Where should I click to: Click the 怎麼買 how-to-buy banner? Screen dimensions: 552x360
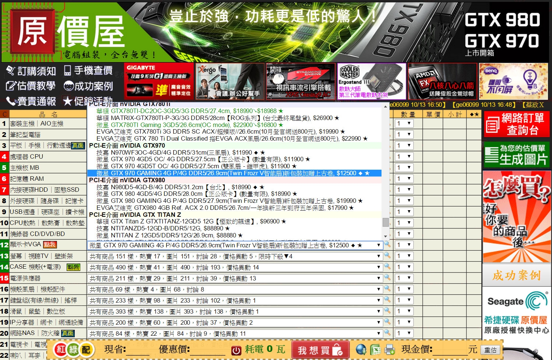517,216
